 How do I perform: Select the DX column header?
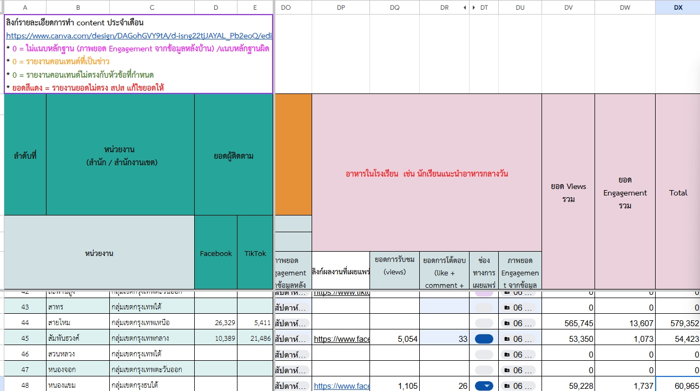[x=678, y=7]
